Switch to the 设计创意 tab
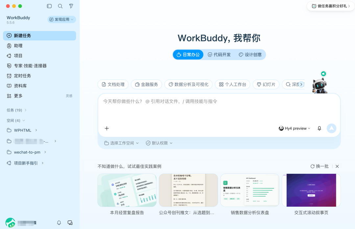This screenshot has width=355, height=229. (250, 55)
